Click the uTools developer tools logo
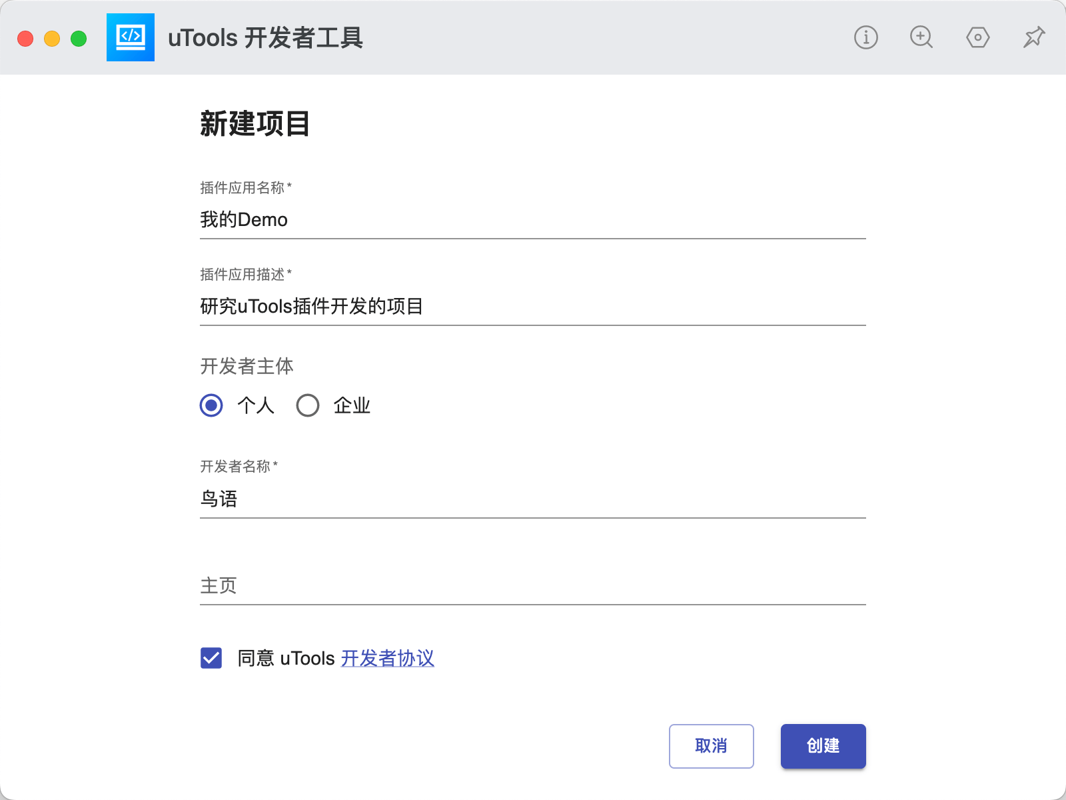The image size is (1066, 800). pyautogui.click(x=131, y=37)
